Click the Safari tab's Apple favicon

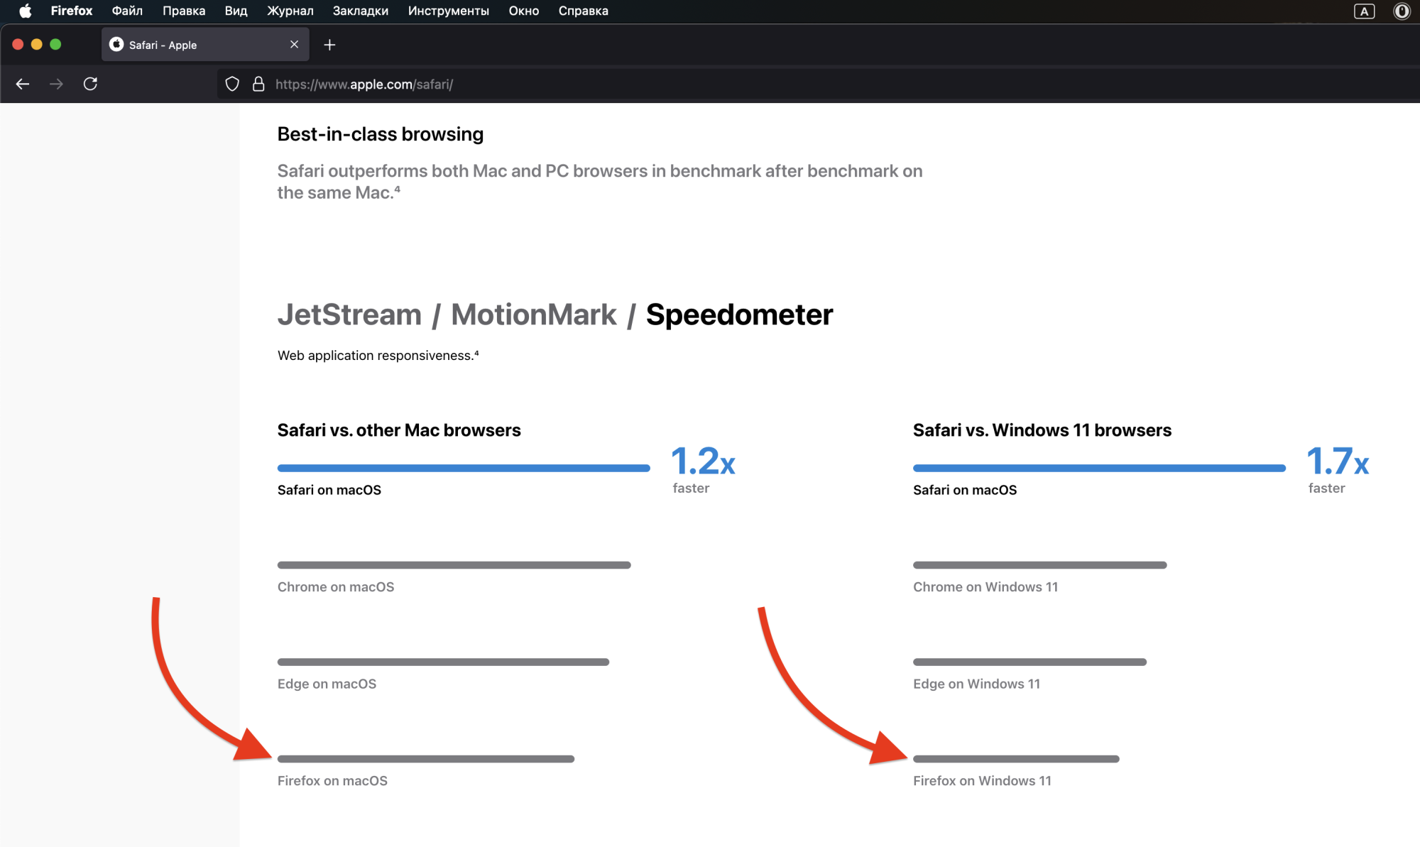click(116, 45)
